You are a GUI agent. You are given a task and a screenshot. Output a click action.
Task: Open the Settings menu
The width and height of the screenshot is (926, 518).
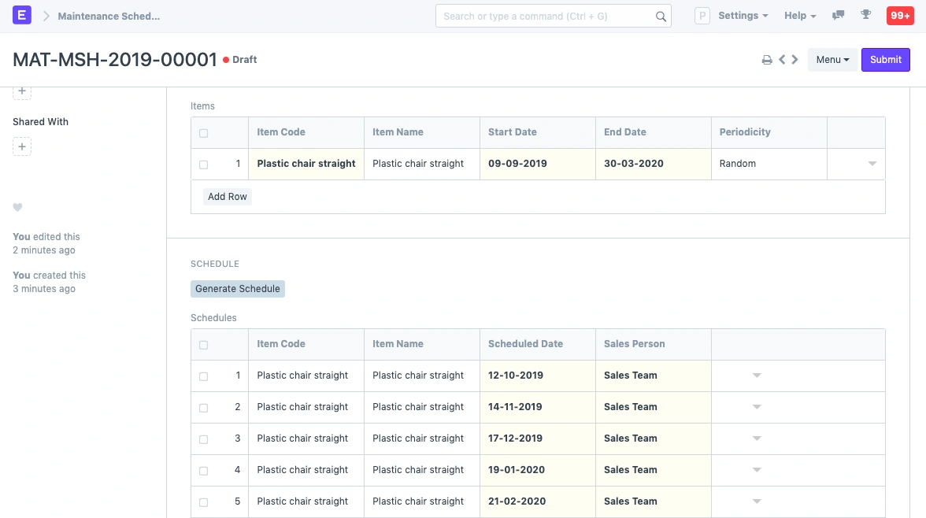tap(743, 16)
